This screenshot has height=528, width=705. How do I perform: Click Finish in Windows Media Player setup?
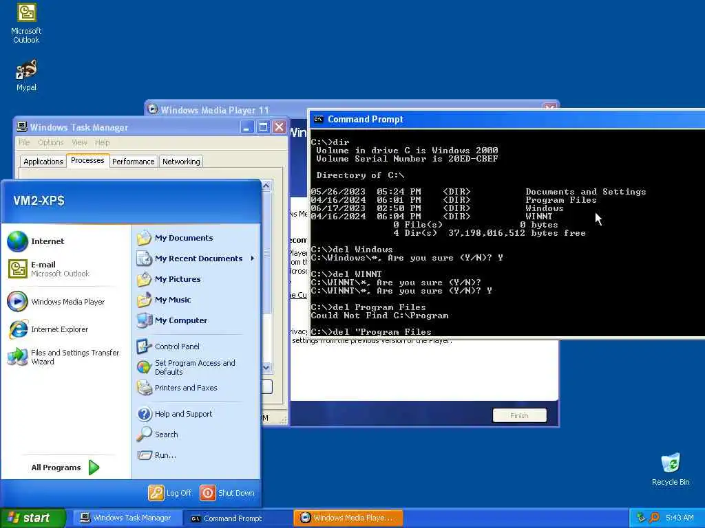(x=519, y=415)
